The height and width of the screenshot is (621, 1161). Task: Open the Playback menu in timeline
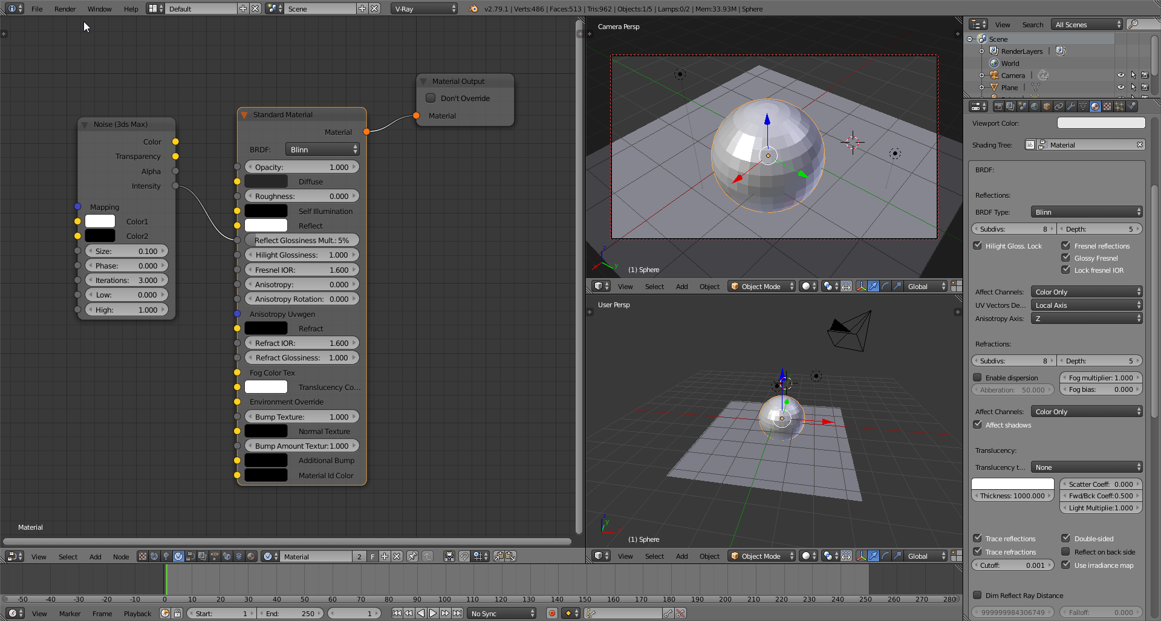pos(137,613)
